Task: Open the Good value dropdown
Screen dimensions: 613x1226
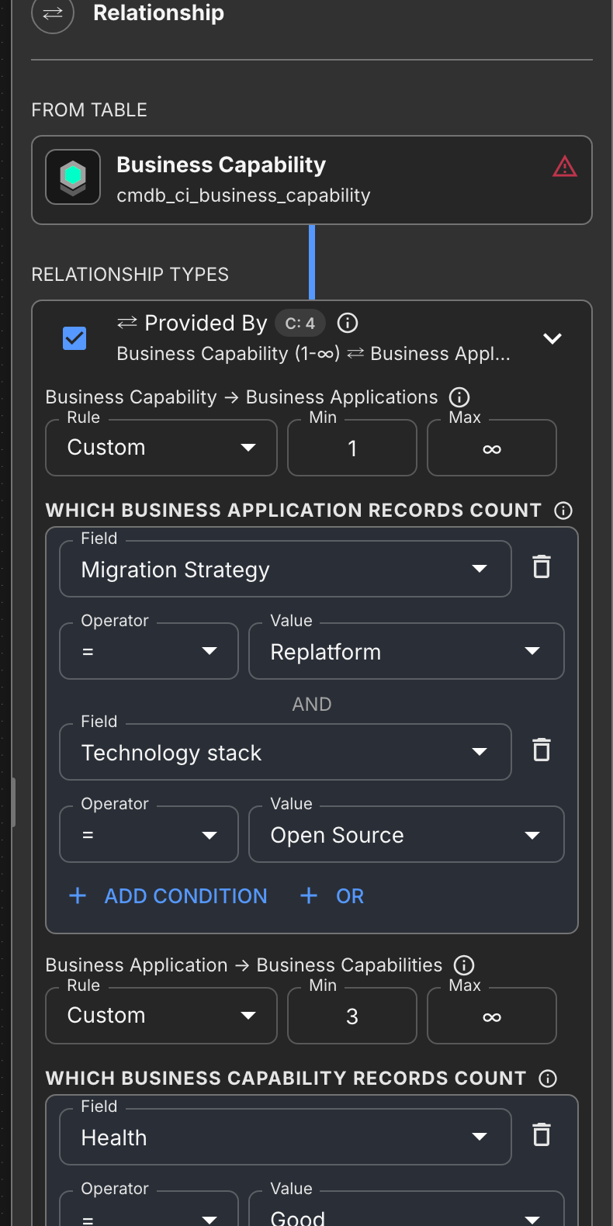Action: coord(407,1210)
